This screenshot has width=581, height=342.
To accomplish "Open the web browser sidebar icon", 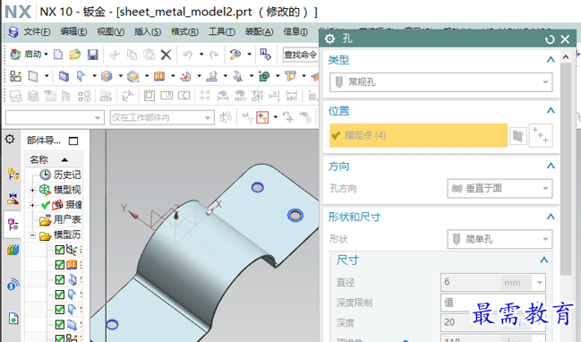I will pos(13,319).
